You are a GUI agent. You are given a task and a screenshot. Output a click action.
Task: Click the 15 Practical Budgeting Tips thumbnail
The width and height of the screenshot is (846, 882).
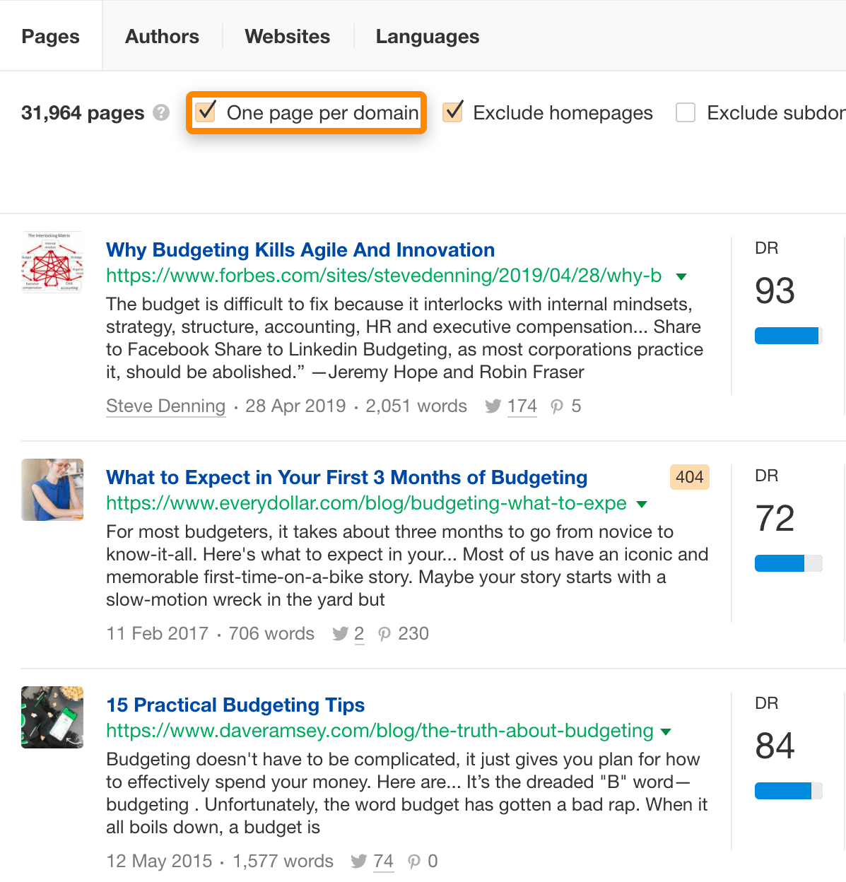point(52,717)
